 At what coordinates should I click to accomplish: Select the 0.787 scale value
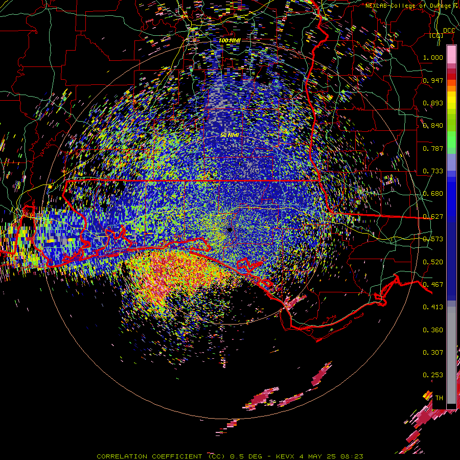point(433,148)
